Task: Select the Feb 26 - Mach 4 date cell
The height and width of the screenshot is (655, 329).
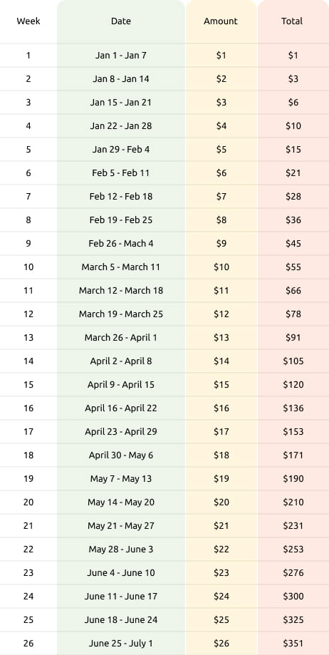Action: [x=120, y=243]
